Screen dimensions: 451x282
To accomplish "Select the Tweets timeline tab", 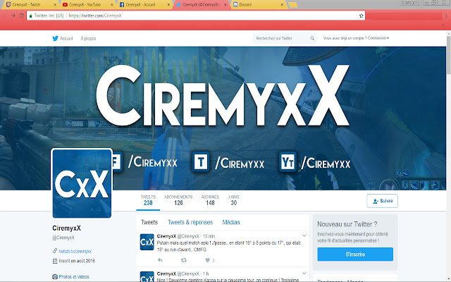I will pyautogui.click(x=149, y=222).
